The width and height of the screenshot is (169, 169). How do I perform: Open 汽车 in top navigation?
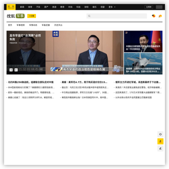tap(38, 7)
